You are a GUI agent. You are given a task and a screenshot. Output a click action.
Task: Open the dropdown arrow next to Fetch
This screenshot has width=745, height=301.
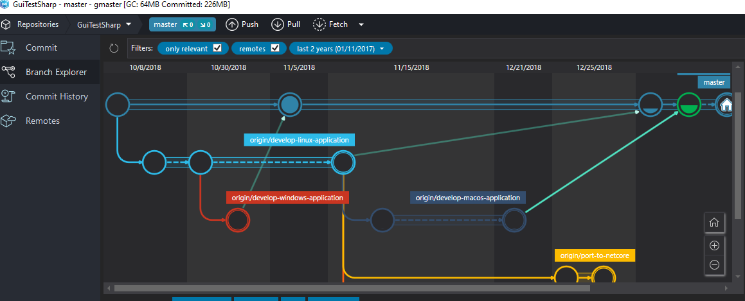pyautogui.click(x=361, y=24)
